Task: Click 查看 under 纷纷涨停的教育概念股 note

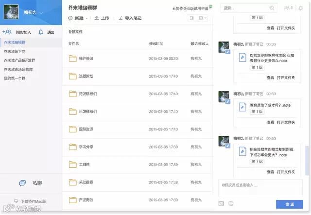Action: pyautogui.click(x=270, y=78)
